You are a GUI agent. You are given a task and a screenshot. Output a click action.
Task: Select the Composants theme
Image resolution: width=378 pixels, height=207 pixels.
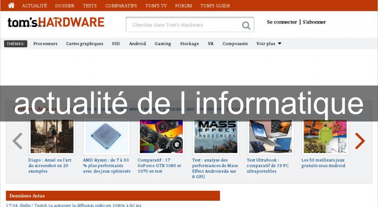(x=235, y=44)
